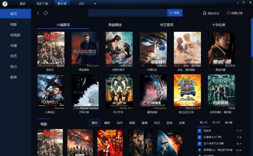The width and height of the screenshot is (253, 156).
Task: Switch to 找片 tab
Action: (82, 4)
